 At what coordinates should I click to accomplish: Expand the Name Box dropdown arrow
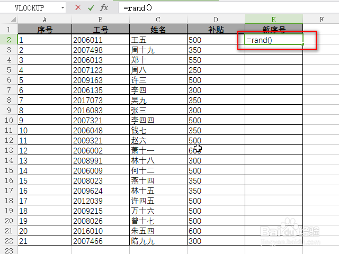pos(63,8)
